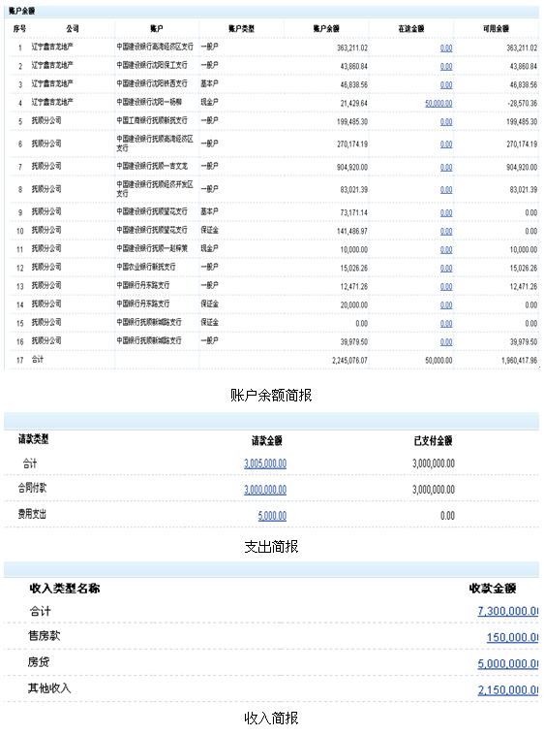Screen dimensions: 544x735
Task: Click the 50,000.00 in-transit amount link
Action: click(x=438, y=104)
